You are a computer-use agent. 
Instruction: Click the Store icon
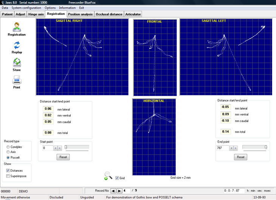pyautogui.click(x=17, y=63)
